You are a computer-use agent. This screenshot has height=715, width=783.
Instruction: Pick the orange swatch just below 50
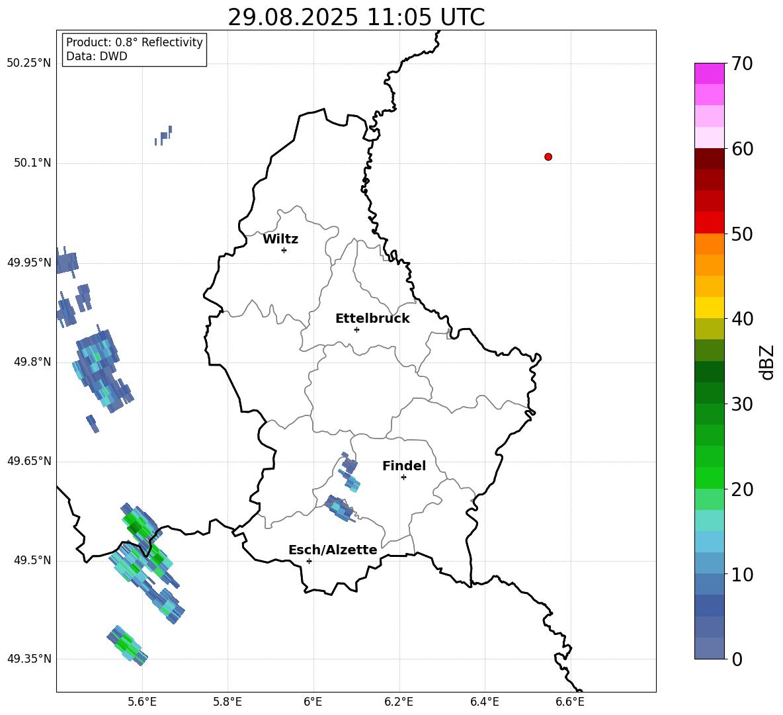[710, 243]
